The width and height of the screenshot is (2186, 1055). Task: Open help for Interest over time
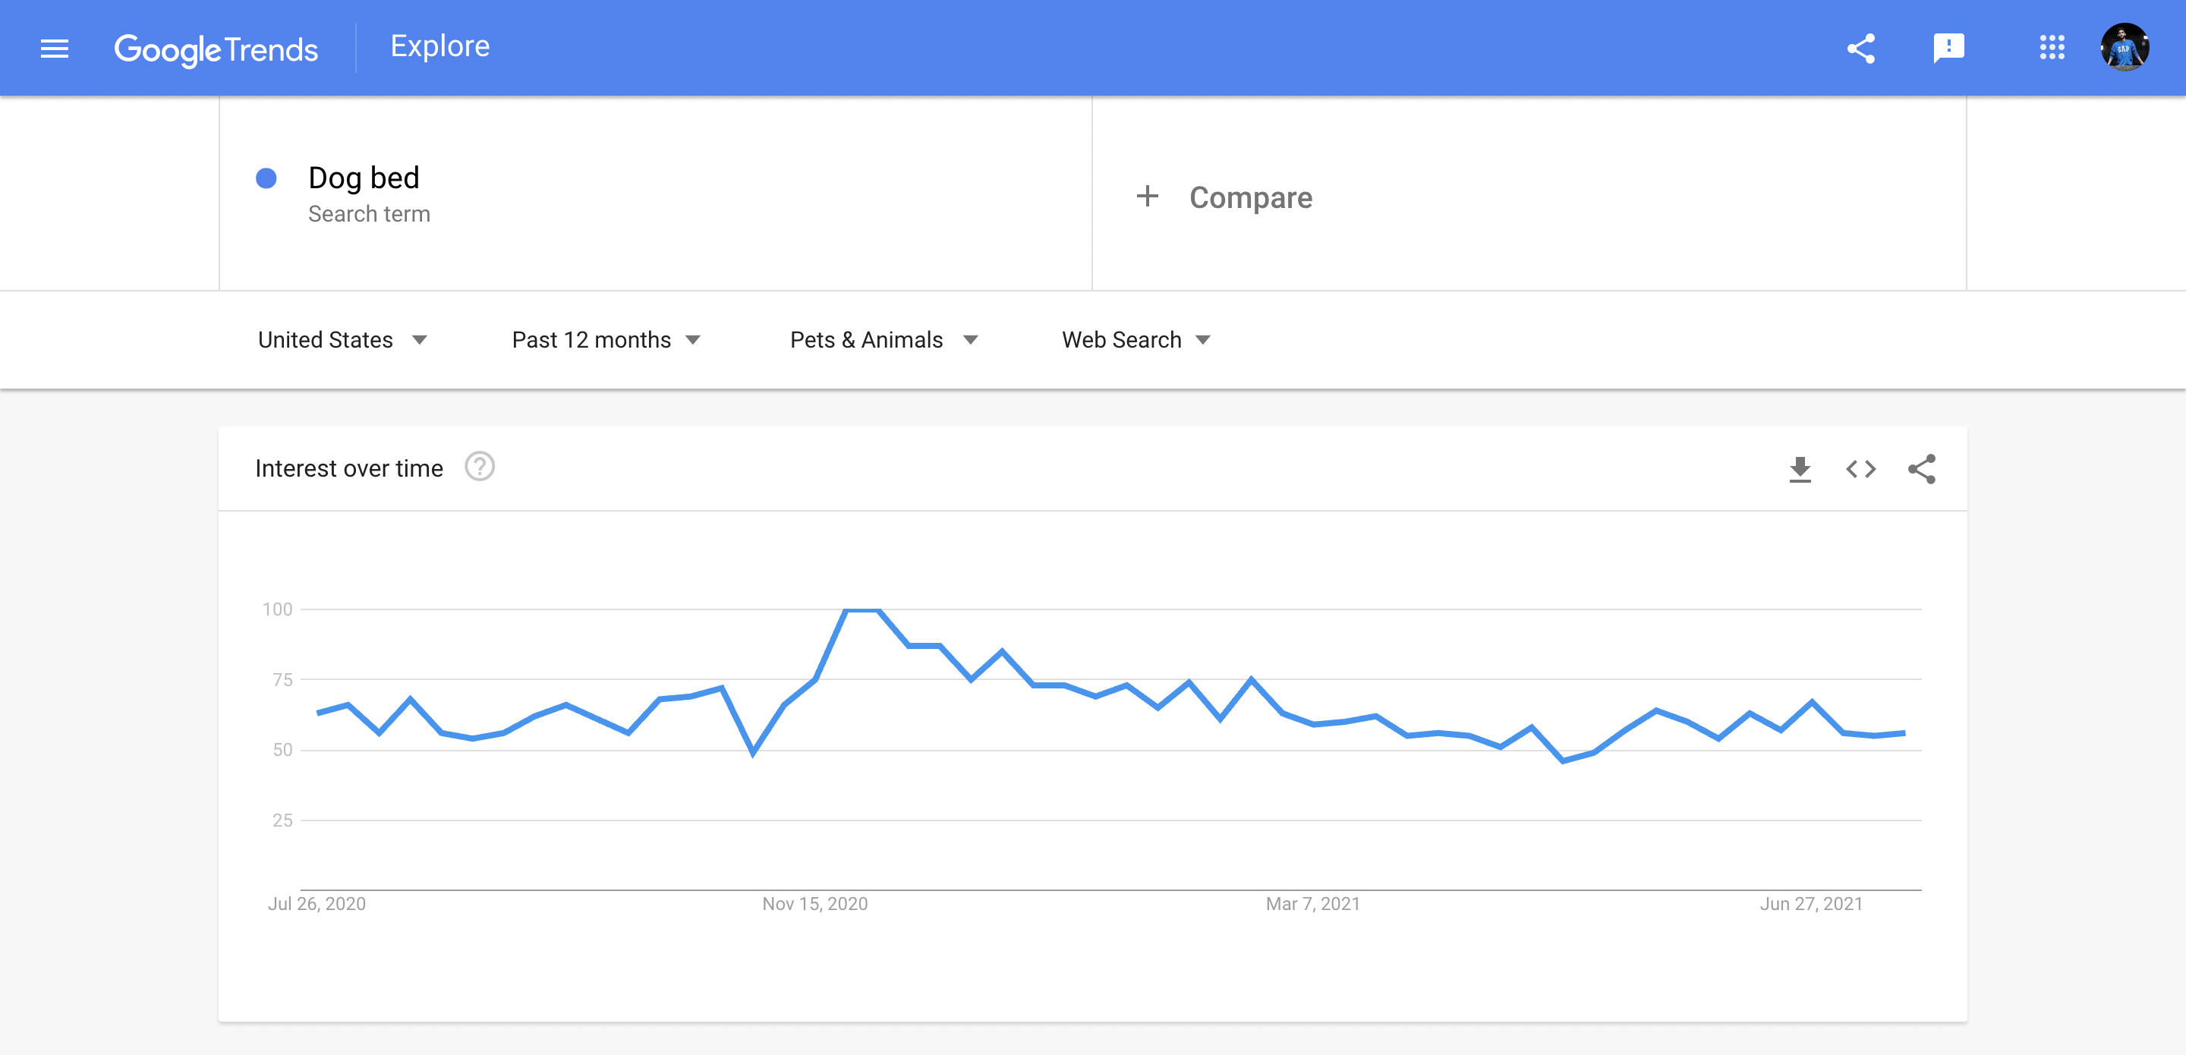coord(480,467)
